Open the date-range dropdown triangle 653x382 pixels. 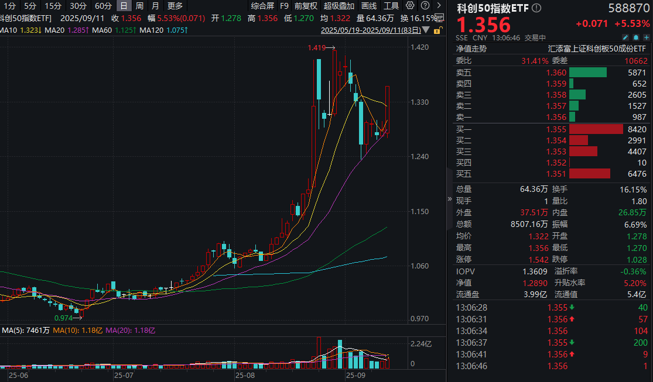(x=426, y=30)
